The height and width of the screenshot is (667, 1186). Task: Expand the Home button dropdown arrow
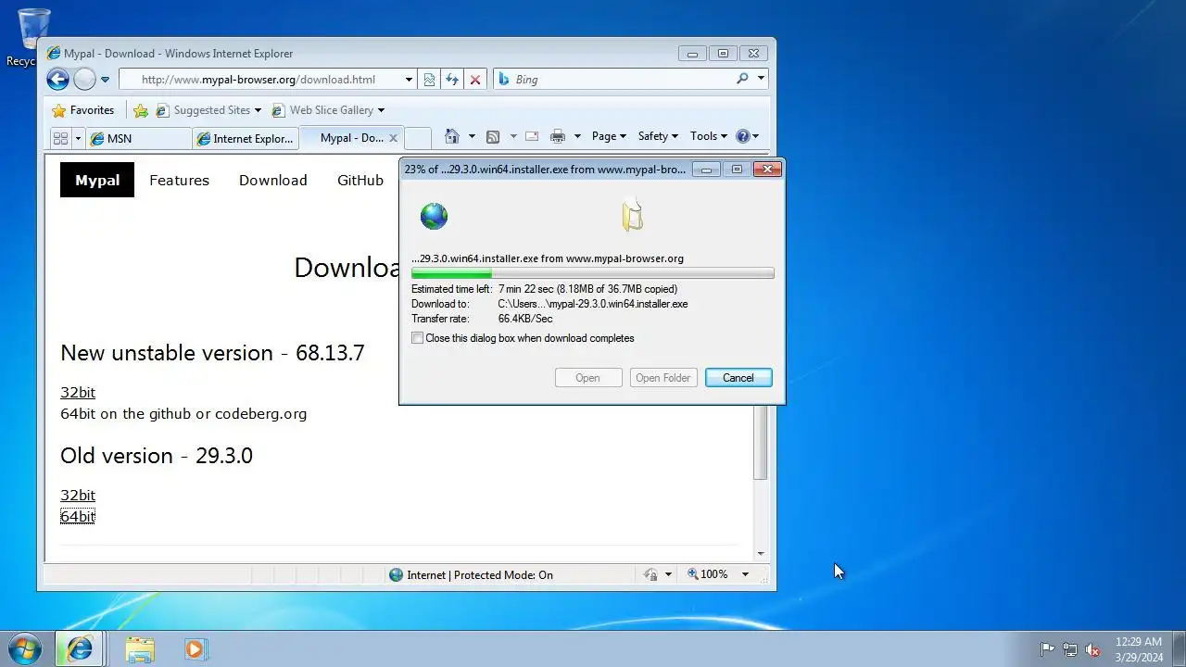click(472, 136)
